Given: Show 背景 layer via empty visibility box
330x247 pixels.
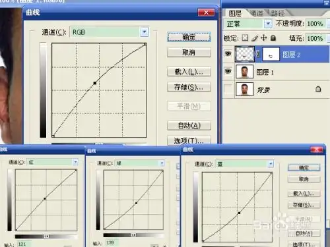Looking at the screenshot, I should [228, 89].
